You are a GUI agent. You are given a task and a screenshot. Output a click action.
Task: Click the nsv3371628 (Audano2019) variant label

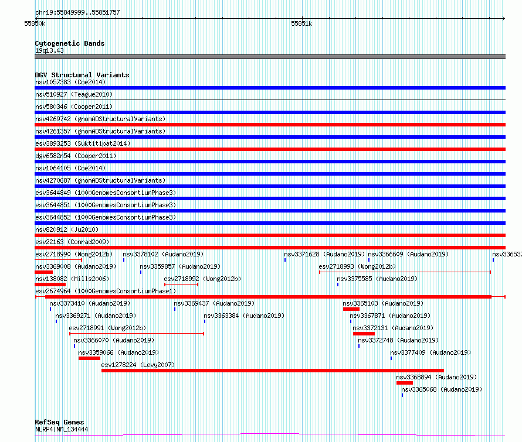(x=324, y=254)
